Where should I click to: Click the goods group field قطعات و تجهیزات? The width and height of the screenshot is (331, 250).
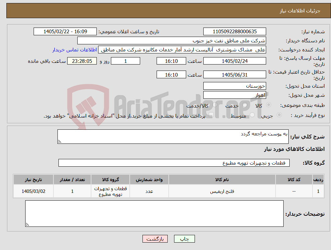174,163
